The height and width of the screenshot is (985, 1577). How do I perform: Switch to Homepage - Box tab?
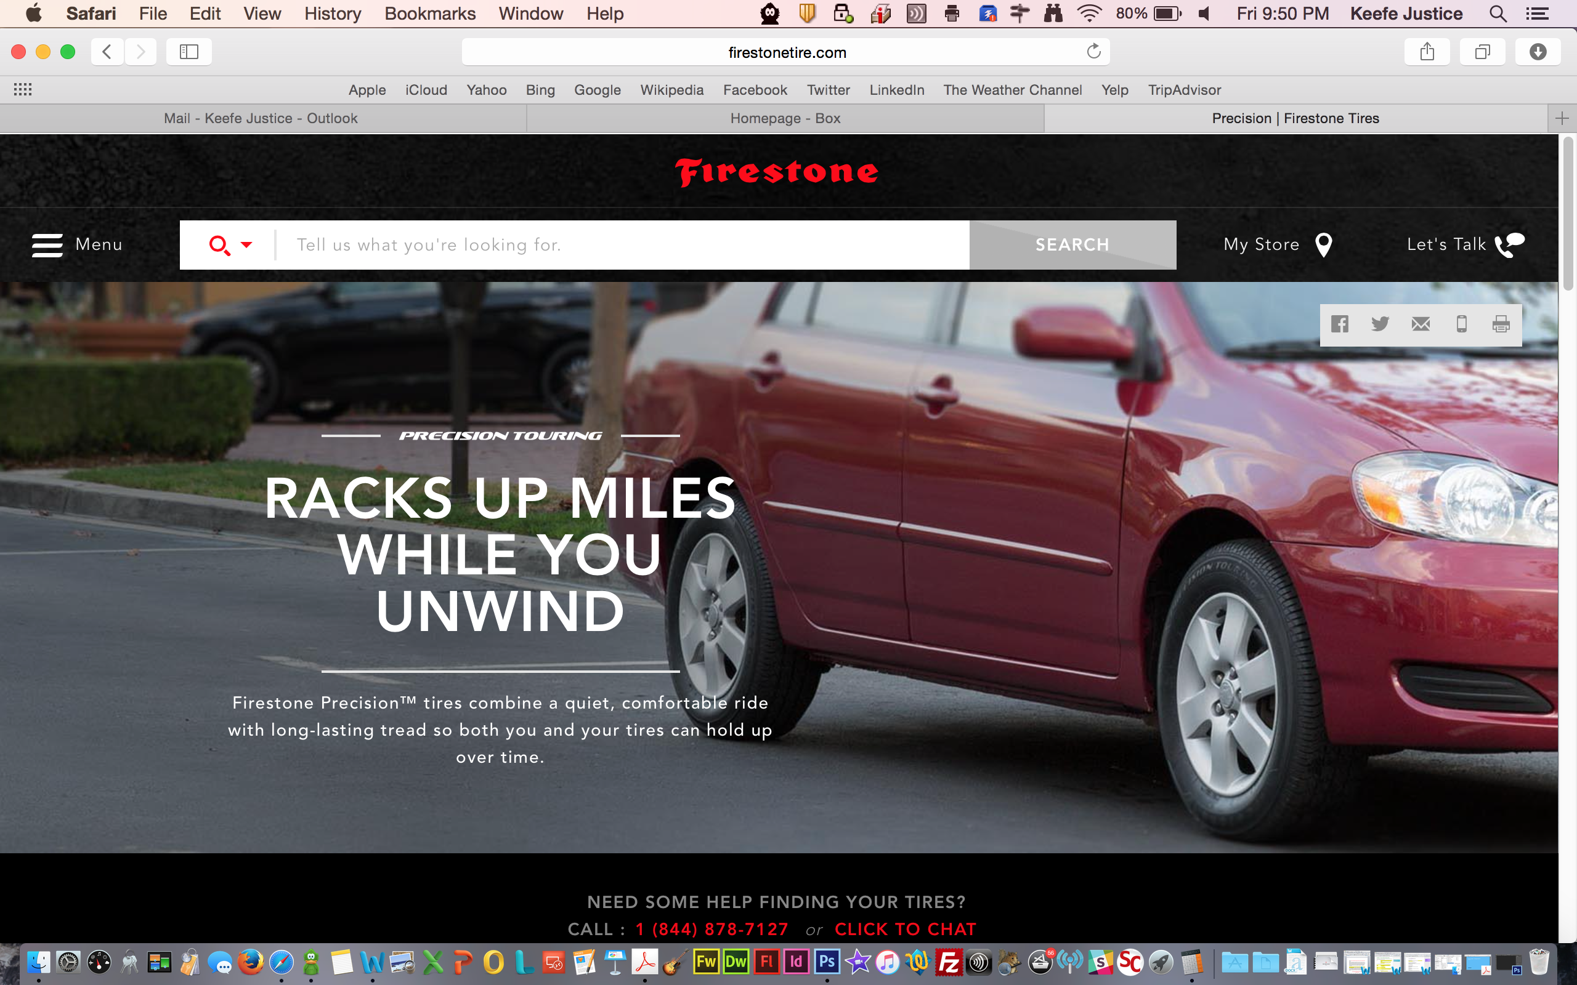(x=785, y=119)
